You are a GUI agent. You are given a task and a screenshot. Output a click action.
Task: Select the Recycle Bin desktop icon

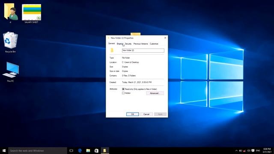(x=10, y=42)
